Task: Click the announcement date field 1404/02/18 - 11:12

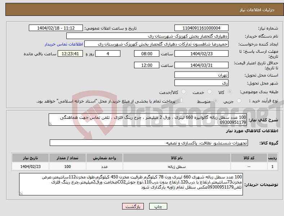Action: coord(56,28)
